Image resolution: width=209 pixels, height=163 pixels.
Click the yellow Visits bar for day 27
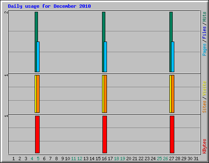click(170, 94)
